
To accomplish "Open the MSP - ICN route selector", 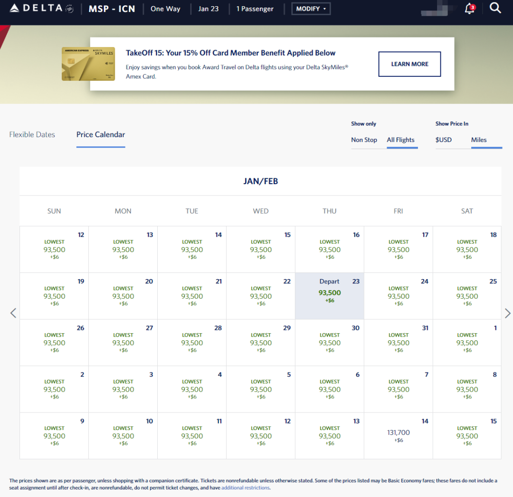I will coord(112,9).
